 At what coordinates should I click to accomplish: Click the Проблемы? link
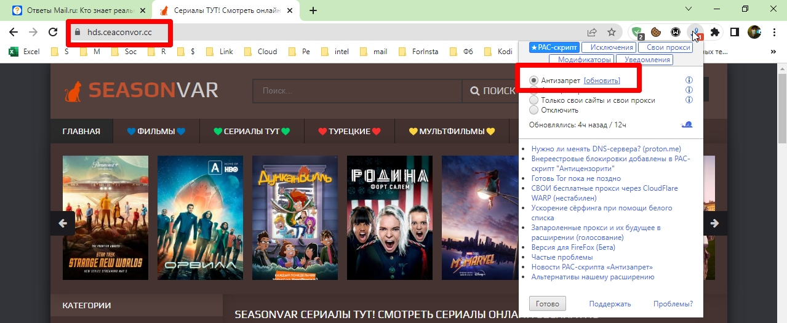(673, 303)
